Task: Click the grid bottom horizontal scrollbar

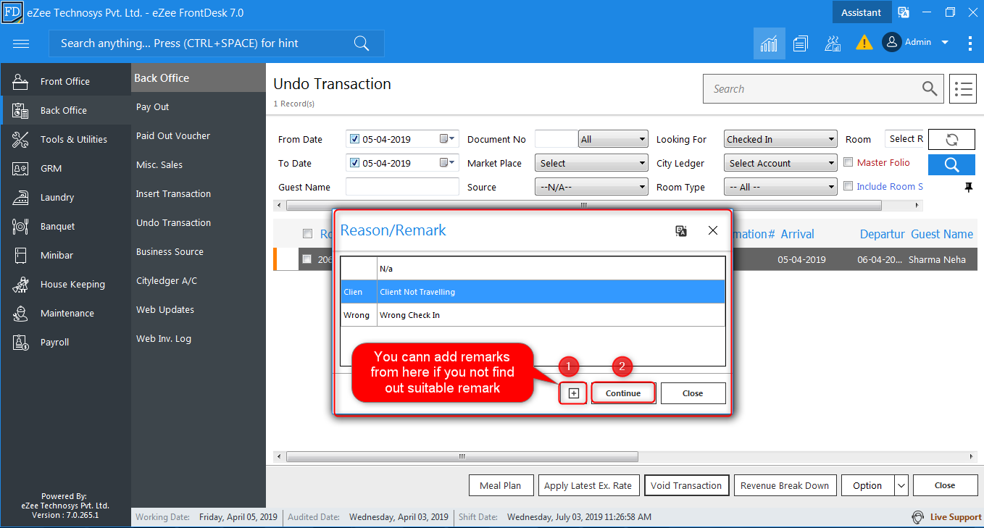Action: click(462, 457)
